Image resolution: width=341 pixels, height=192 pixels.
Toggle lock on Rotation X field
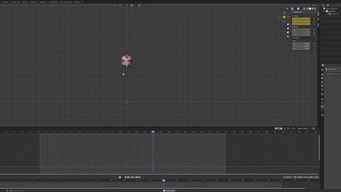pos(314,30)
